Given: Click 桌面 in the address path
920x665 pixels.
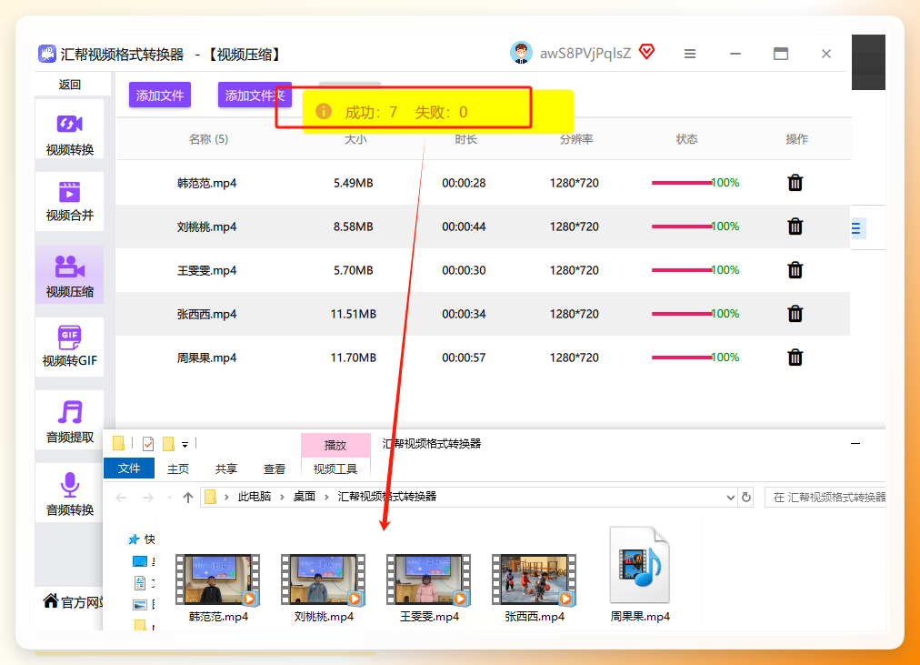Looking at the screenshot, I should (304, 497).
